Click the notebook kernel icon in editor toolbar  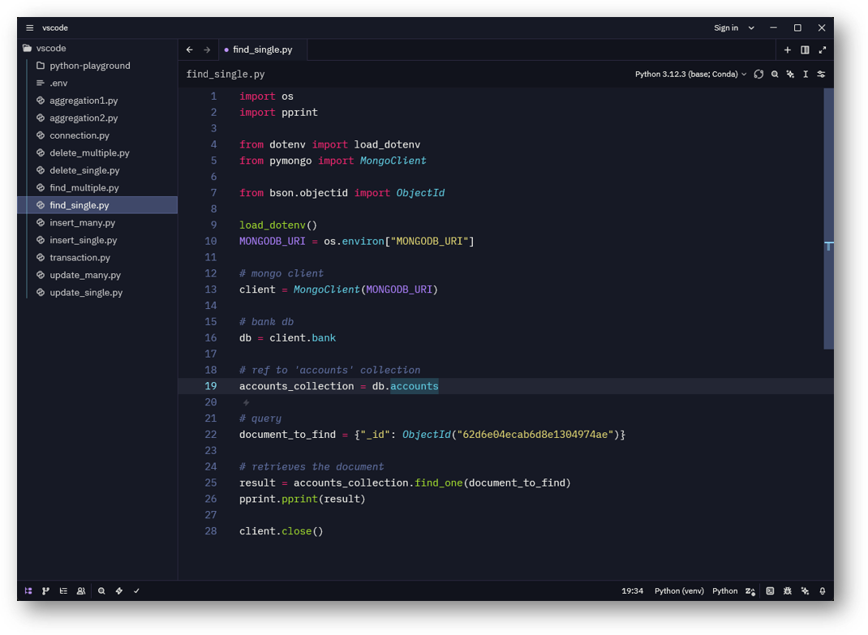coord(758,74)
